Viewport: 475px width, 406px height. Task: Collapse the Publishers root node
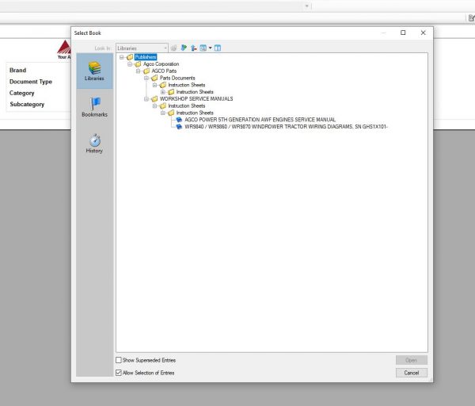tap(121, 57)
